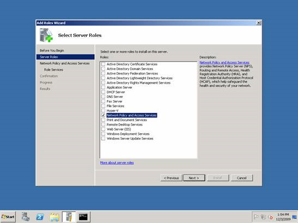This screenshot has width=298, height=223.
Task: Uncheck Network Policy and Access Services
Action: [x=103, y=115]
